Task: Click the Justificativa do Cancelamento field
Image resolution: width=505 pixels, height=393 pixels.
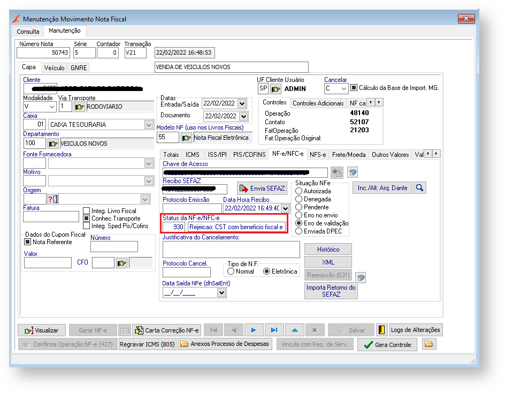Action: tap(231, 250)
